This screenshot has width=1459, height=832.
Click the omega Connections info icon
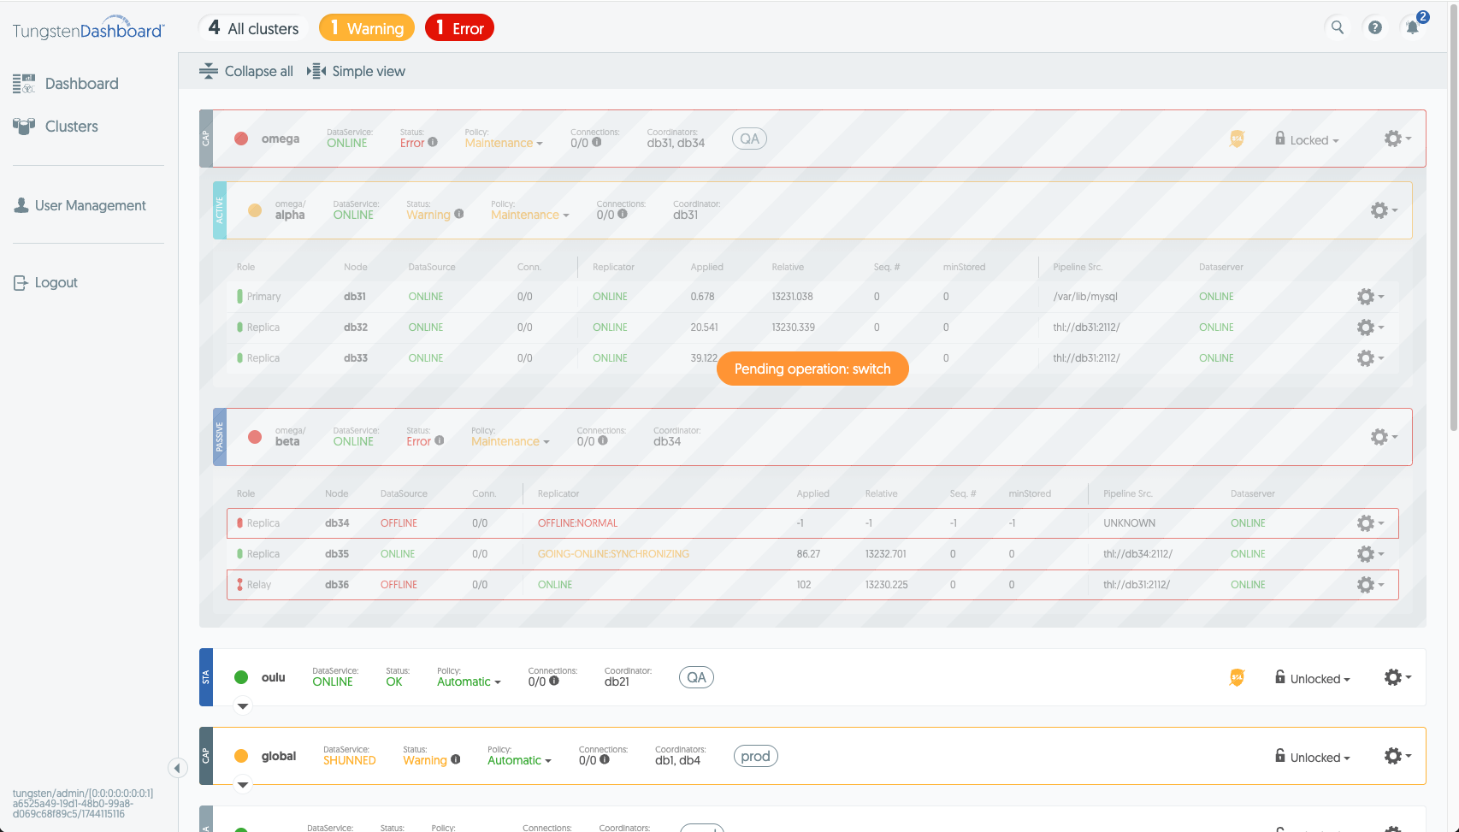(597, 142)
